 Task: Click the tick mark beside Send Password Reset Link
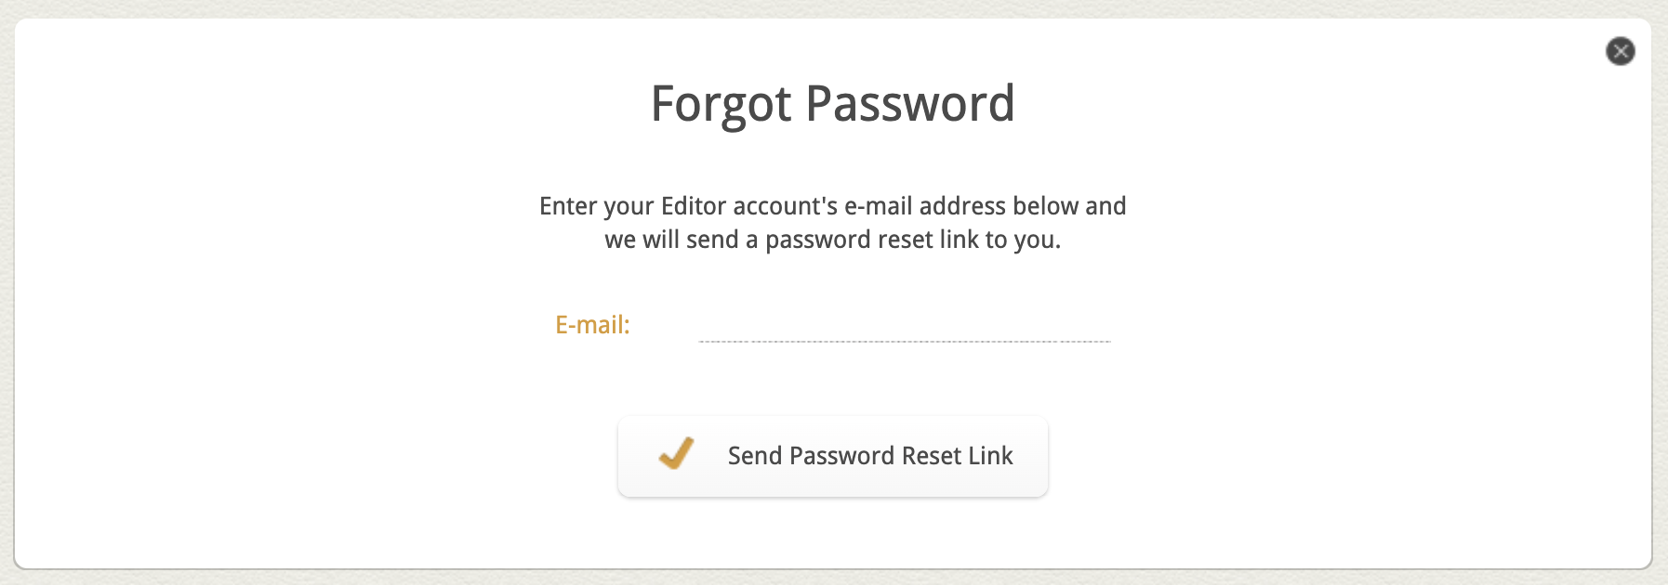(x=676, y=454)
